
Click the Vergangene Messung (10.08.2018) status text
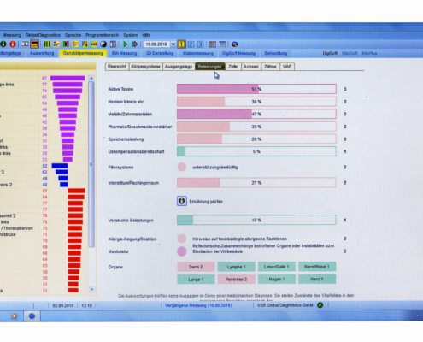coord(198,305)
